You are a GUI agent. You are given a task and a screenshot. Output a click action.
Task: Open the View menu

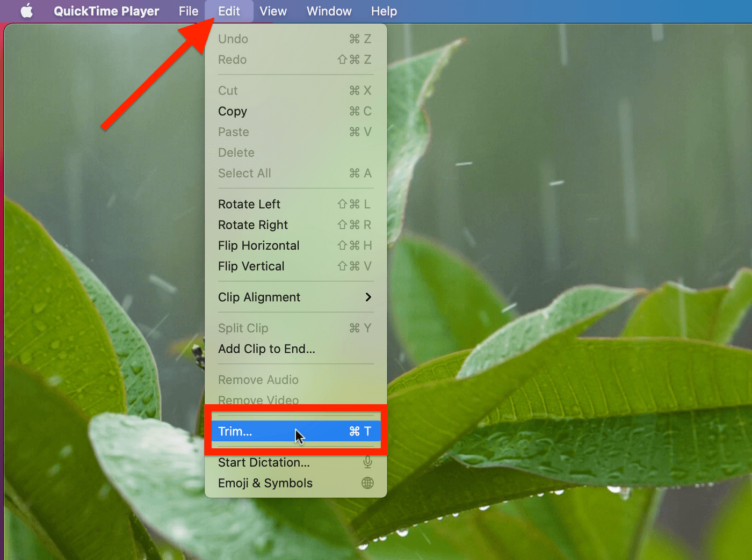(273, 11)
